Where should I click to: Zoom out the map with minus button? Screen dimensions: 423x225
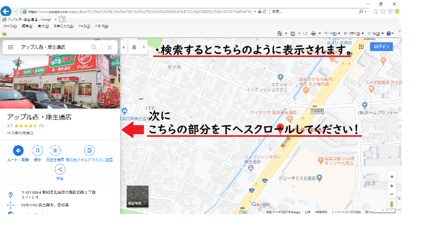pyautogui.click(x=391, y=194)
